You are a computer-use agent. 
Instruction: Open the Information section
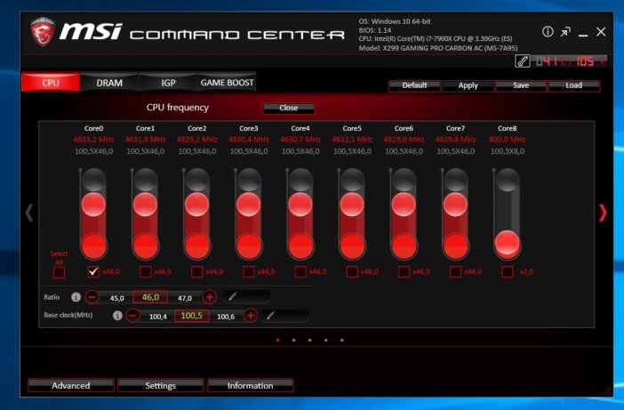point(251,385)
